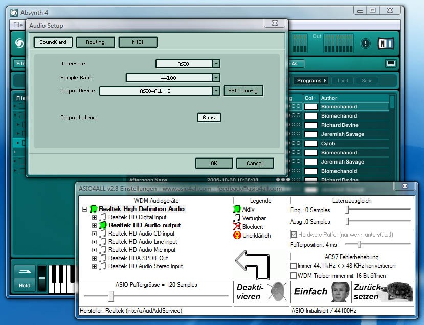This screenshot has width=424, height=325.
Task: Click the Output Latency 6 ms field
Action: point(209,118)
